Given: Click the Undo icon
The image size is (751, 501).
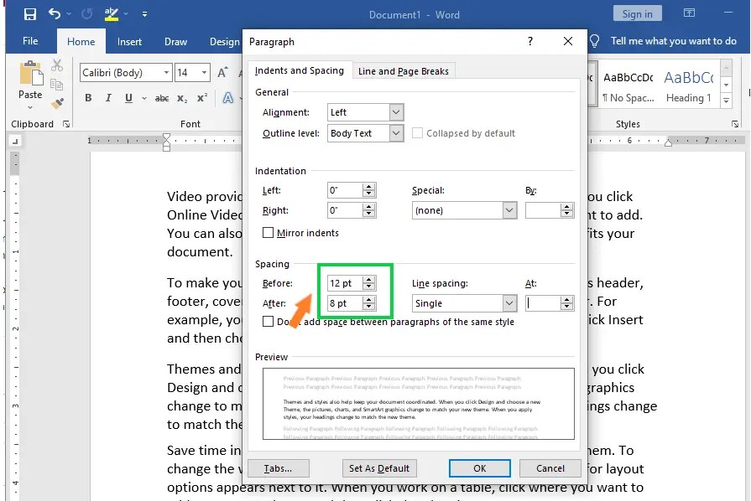Looking at the screenshot, I should 53,14.
